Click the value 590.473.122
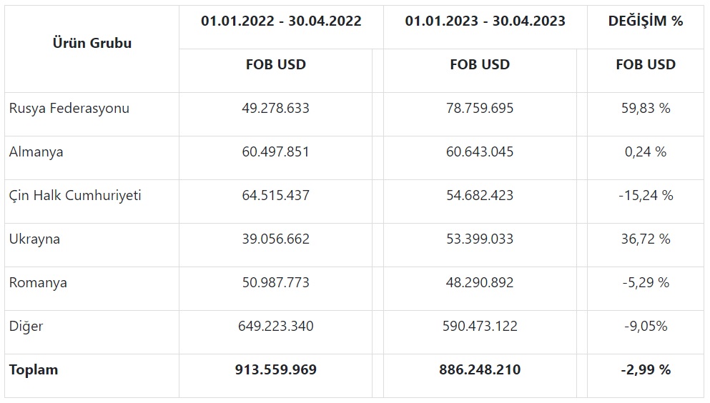 coord(480,326)
